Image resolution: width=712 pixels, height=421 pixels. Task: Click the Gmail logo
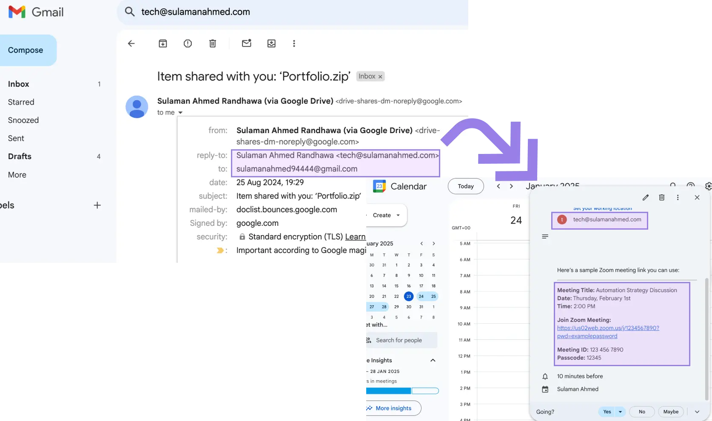[36, 12]
